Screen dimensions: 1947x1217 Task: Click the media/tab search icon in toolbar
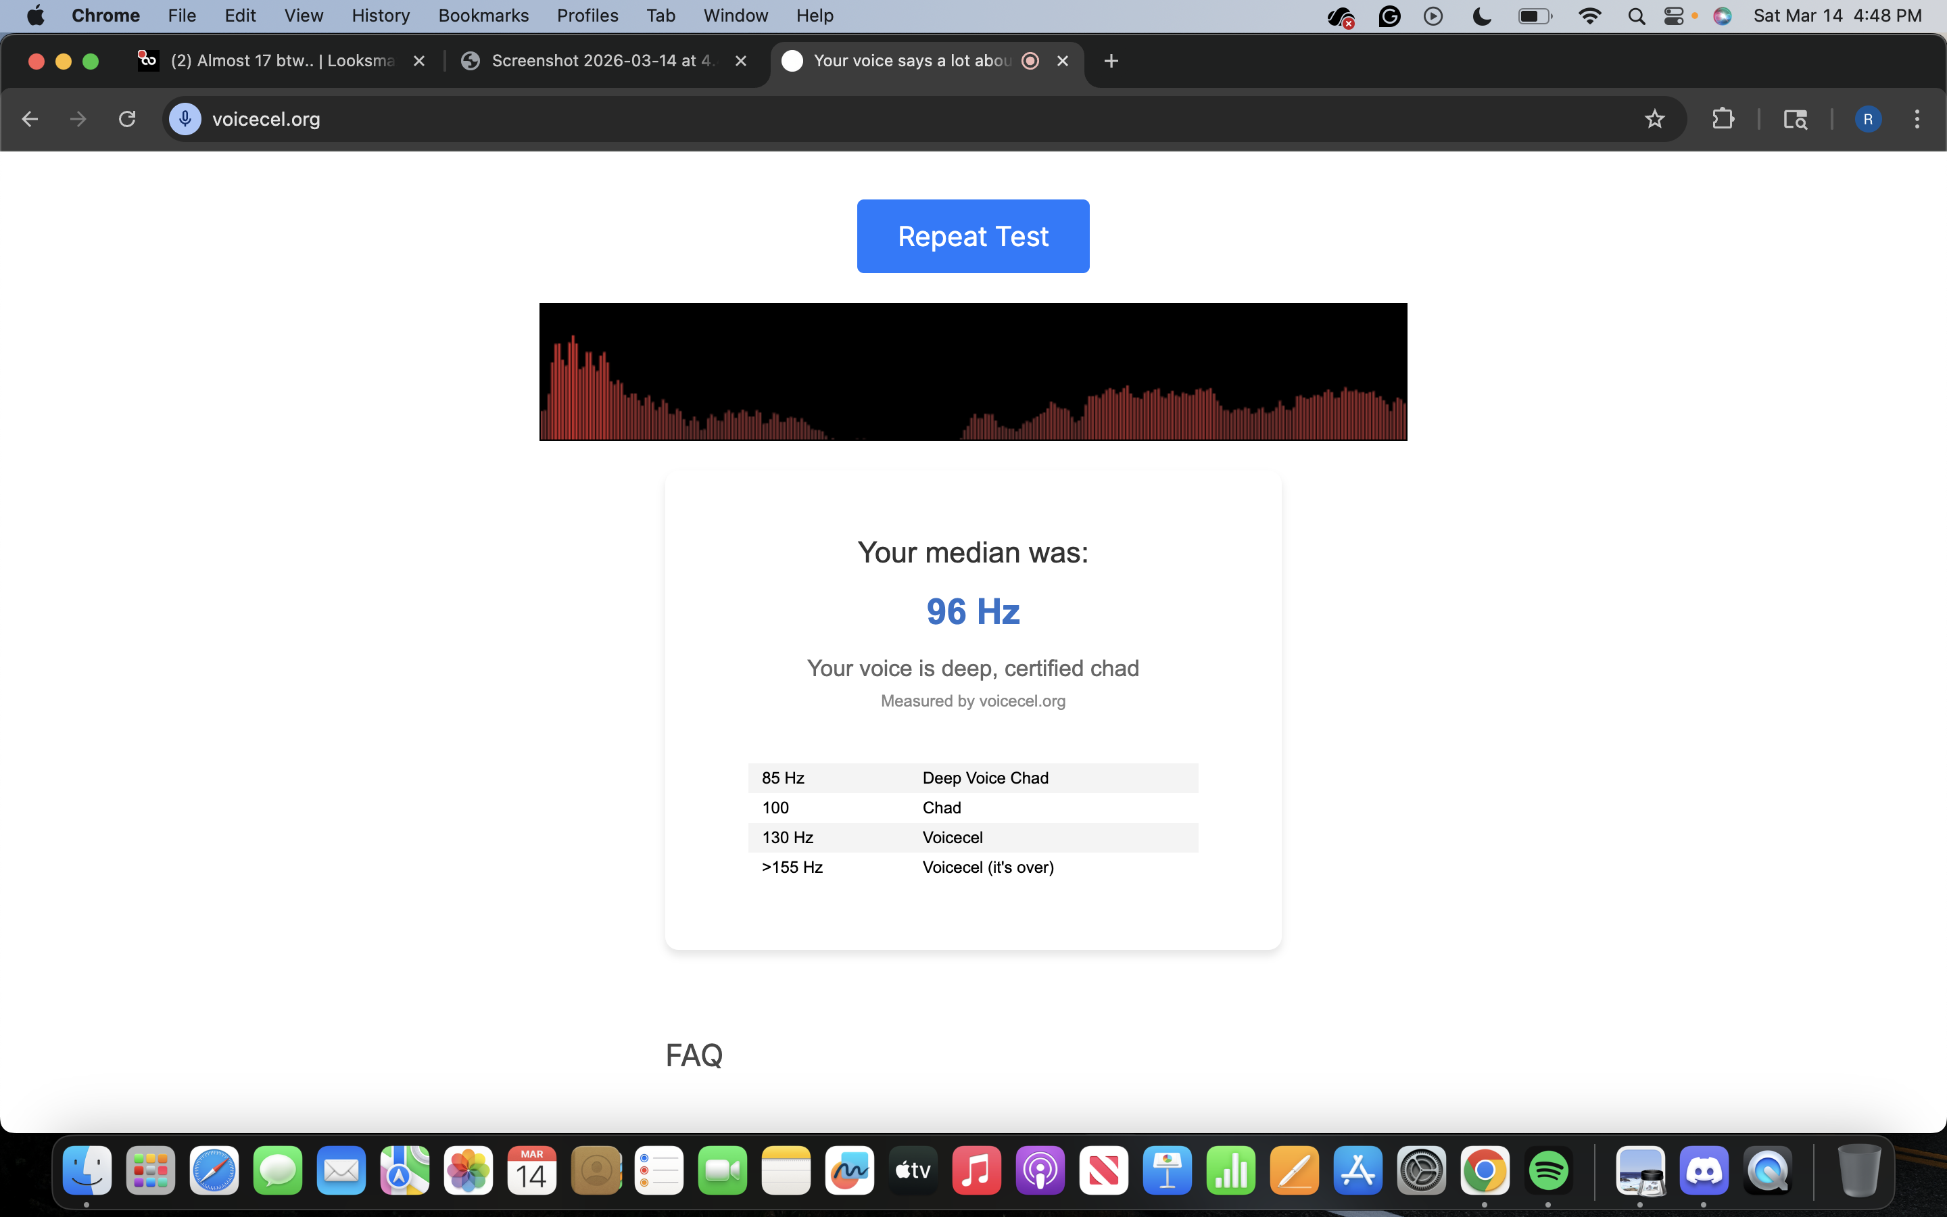[1795, 119]
